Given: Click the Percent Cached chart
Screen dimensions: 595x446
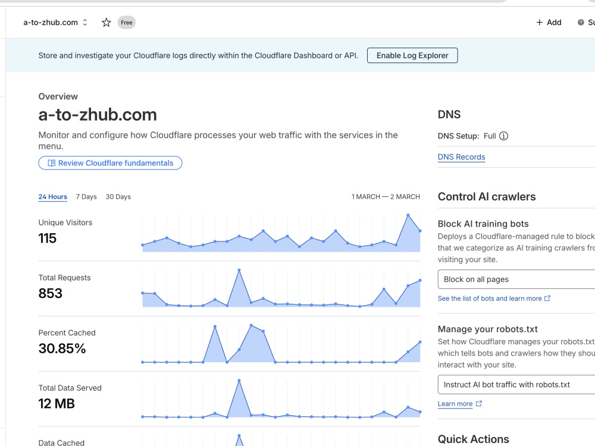Looking at the screenshot, I should [x=281, y=343].
